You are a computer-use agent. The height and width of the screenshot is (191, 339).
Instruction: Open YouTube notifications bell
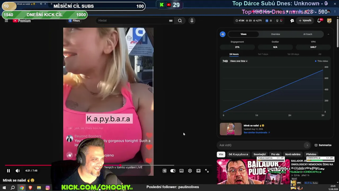point(319,21)
